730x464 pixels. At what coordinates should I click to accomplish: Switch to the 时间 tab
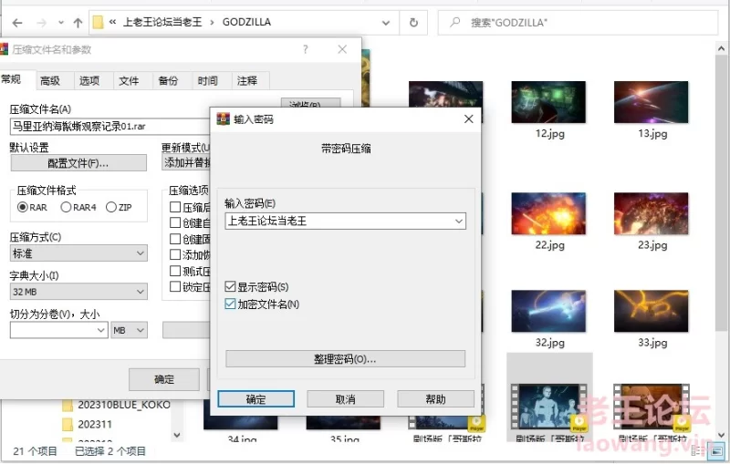tap(207, 81)
